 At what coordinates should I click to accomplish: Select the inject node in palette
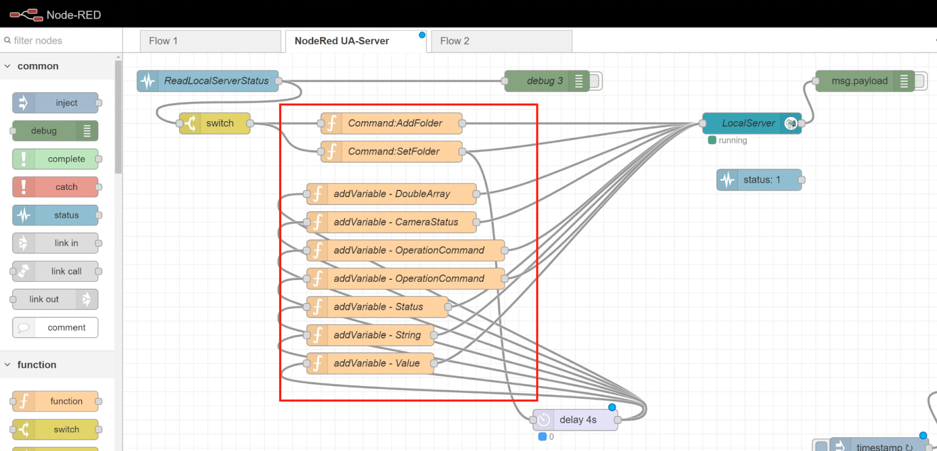[x=56, y=103]
